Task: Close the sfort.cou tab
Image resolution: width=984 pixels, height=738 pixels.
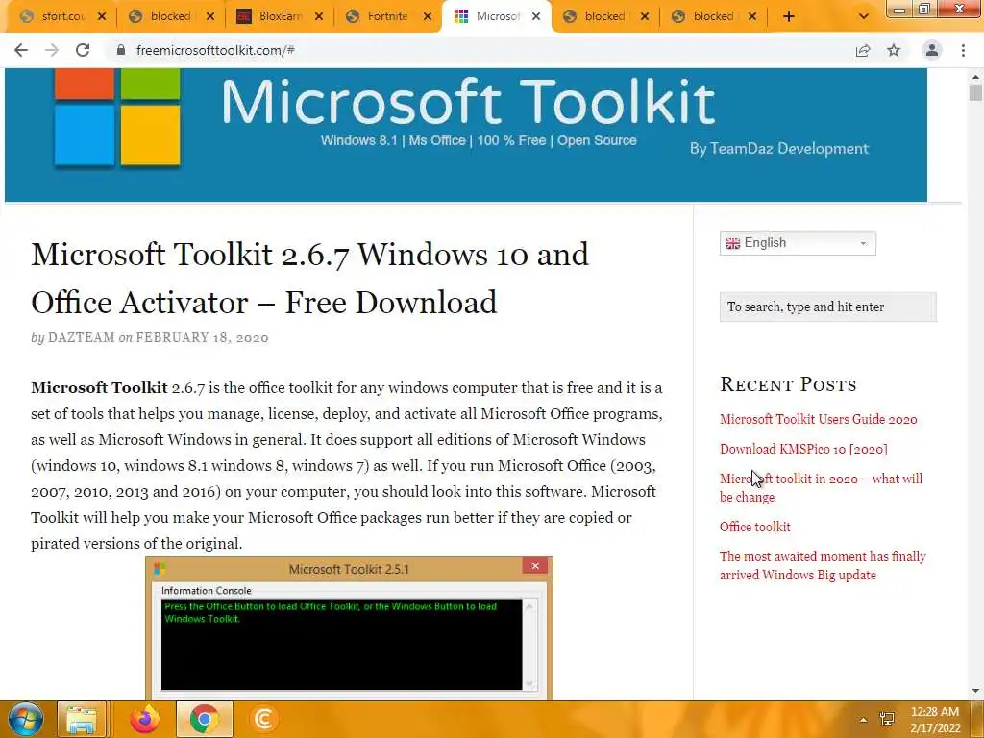Action: [x=102, y=16]
